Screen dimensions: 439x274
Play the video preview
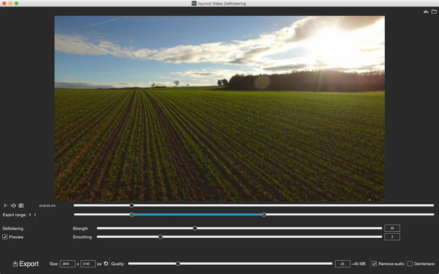tap(5, 206)
